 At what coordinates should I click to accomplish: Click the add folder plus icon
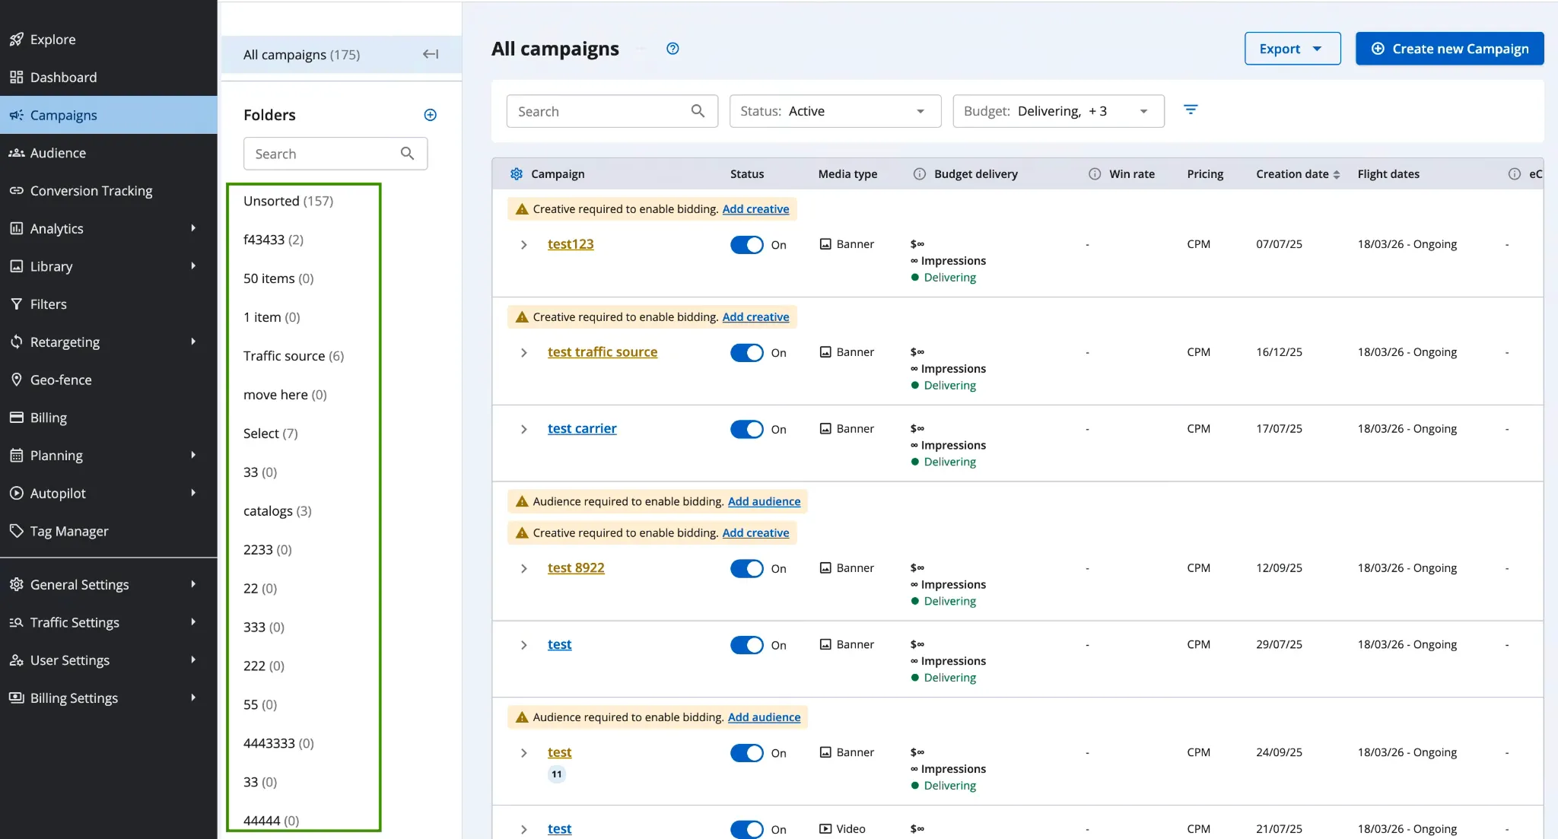(x=430, y=115)
